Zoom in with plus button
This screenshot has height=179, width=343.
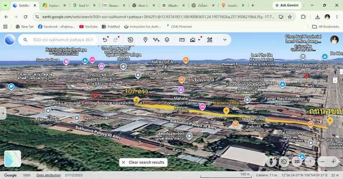point(333,162)
